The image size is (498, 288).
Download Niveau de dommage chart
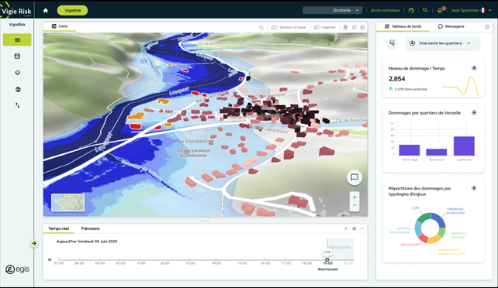[474, 68]
